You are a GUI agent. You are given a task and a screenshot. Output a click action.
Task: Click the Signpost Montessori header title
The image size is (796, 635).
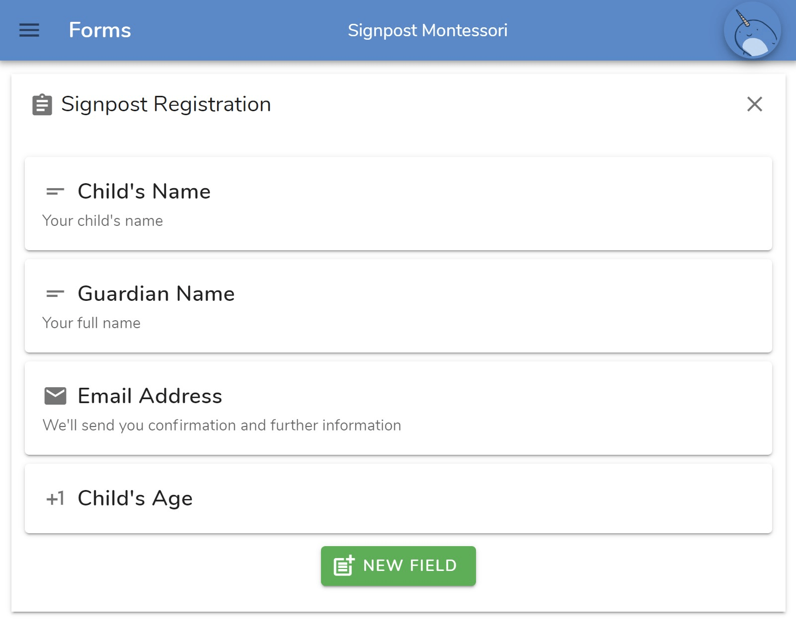427,31
